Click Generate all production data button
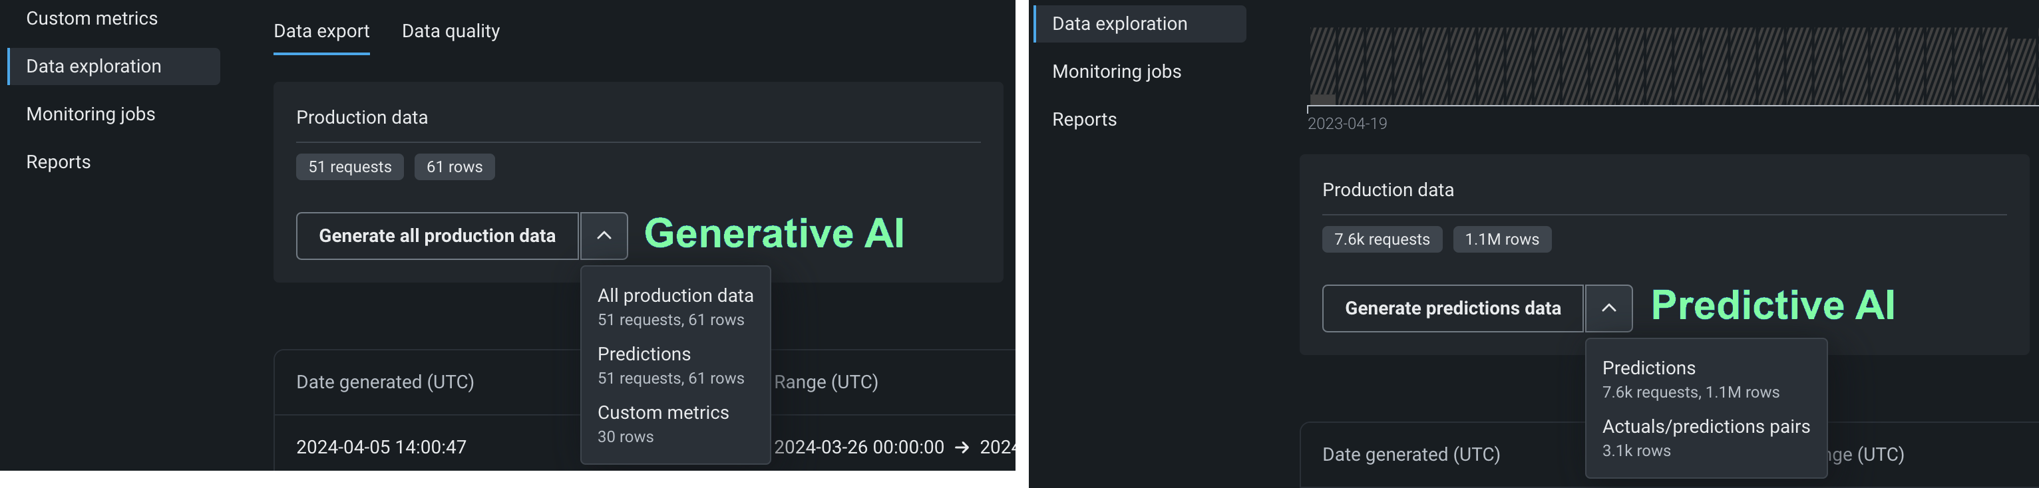2039x488 pixels. tap(437, 236)
